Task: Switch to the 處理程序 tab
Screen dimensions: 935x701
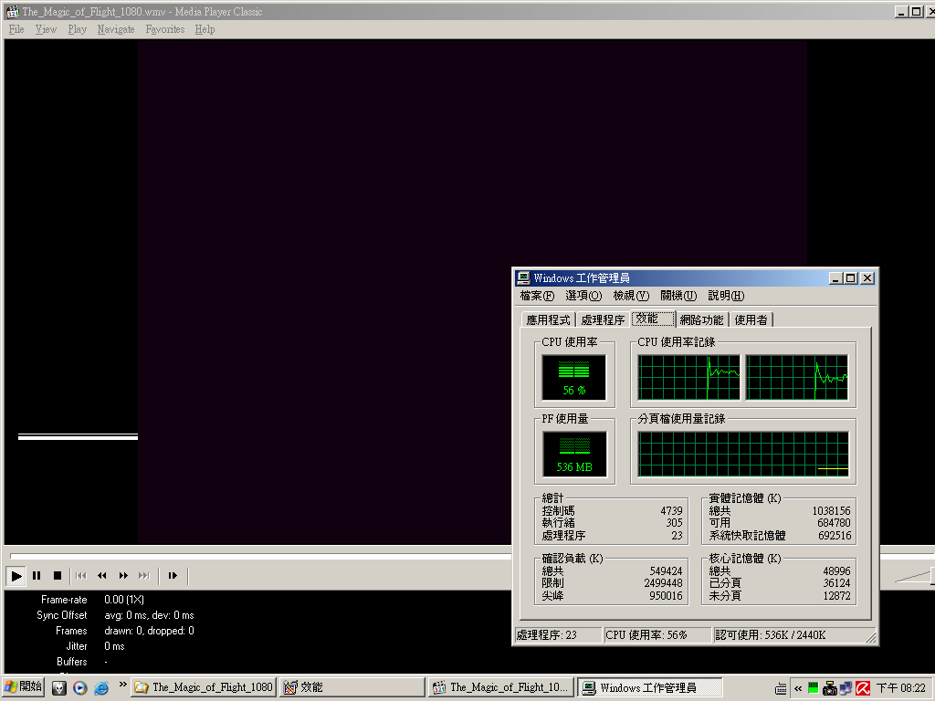Action: click(603, 319)
